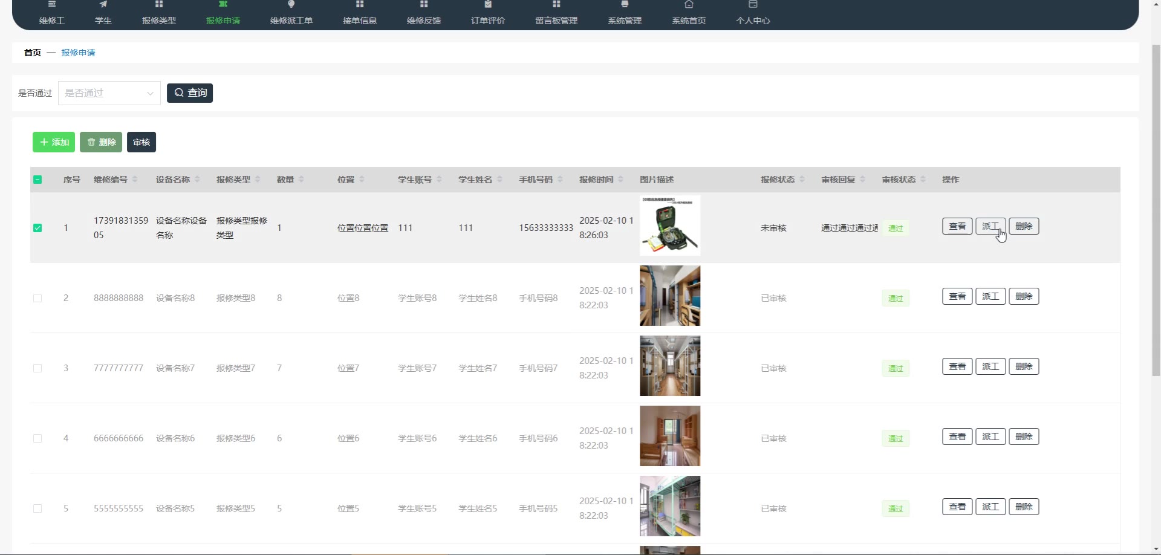The height and width of the screenshot is (555, 1161).
Task: Click the 设备名称8 cell
Action: pos(175,298)
